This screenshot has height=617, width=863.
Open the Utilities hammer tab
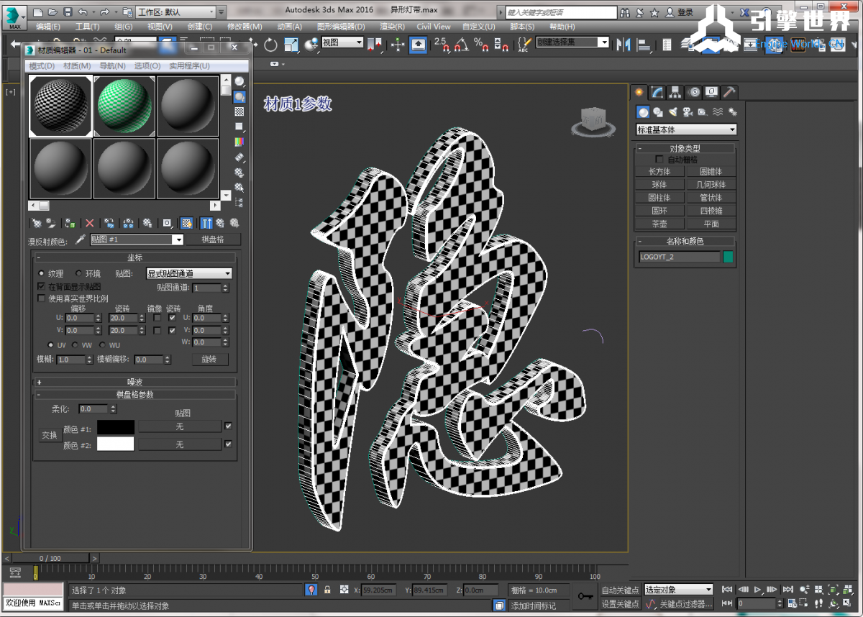coord(729,92)
